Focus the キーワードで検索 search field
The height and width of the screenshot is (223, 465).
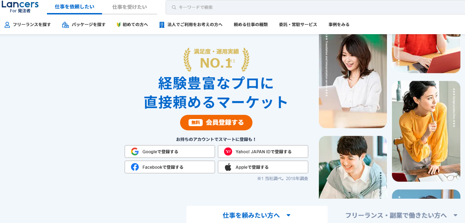pyautogui.click(x=315, y=7)
